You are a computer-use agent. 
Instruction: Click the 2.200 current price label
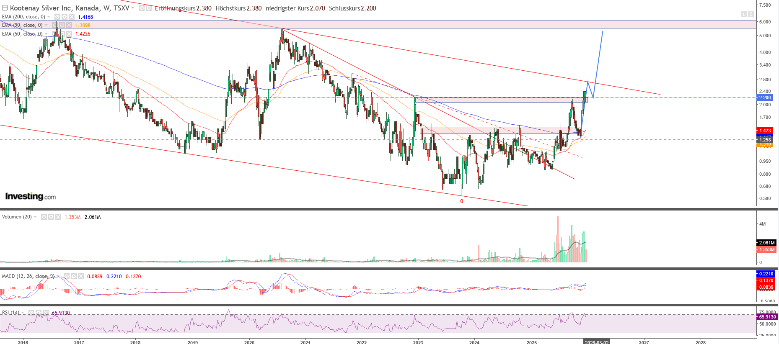[765, 98]
